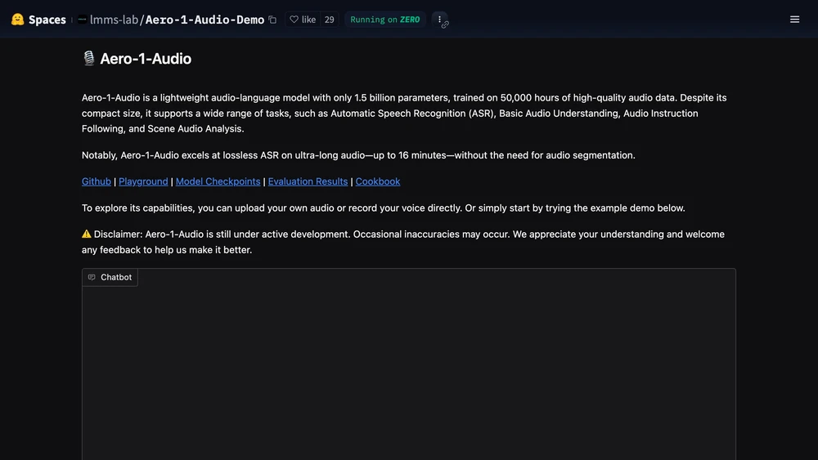Open the Spaces home link
This screenshot has height=460, width=818.
(x=47, y=20)
